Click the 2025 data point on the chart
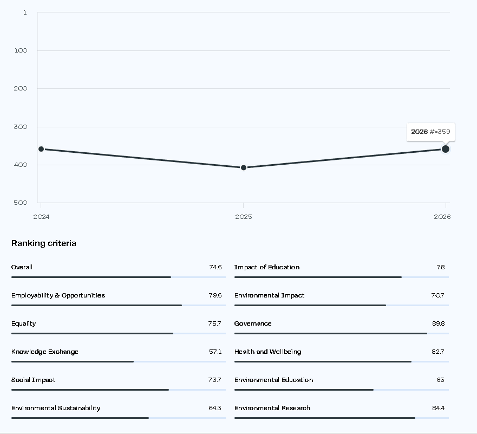477x434 pixels. (243, 168)
